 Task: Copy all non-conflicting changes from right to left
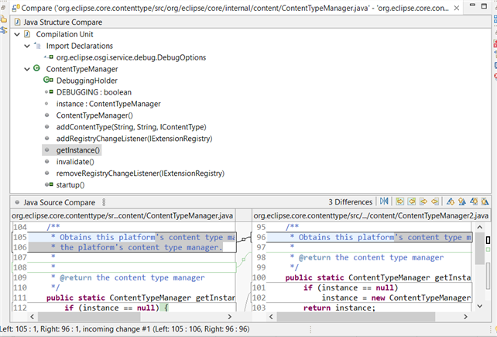411,201
